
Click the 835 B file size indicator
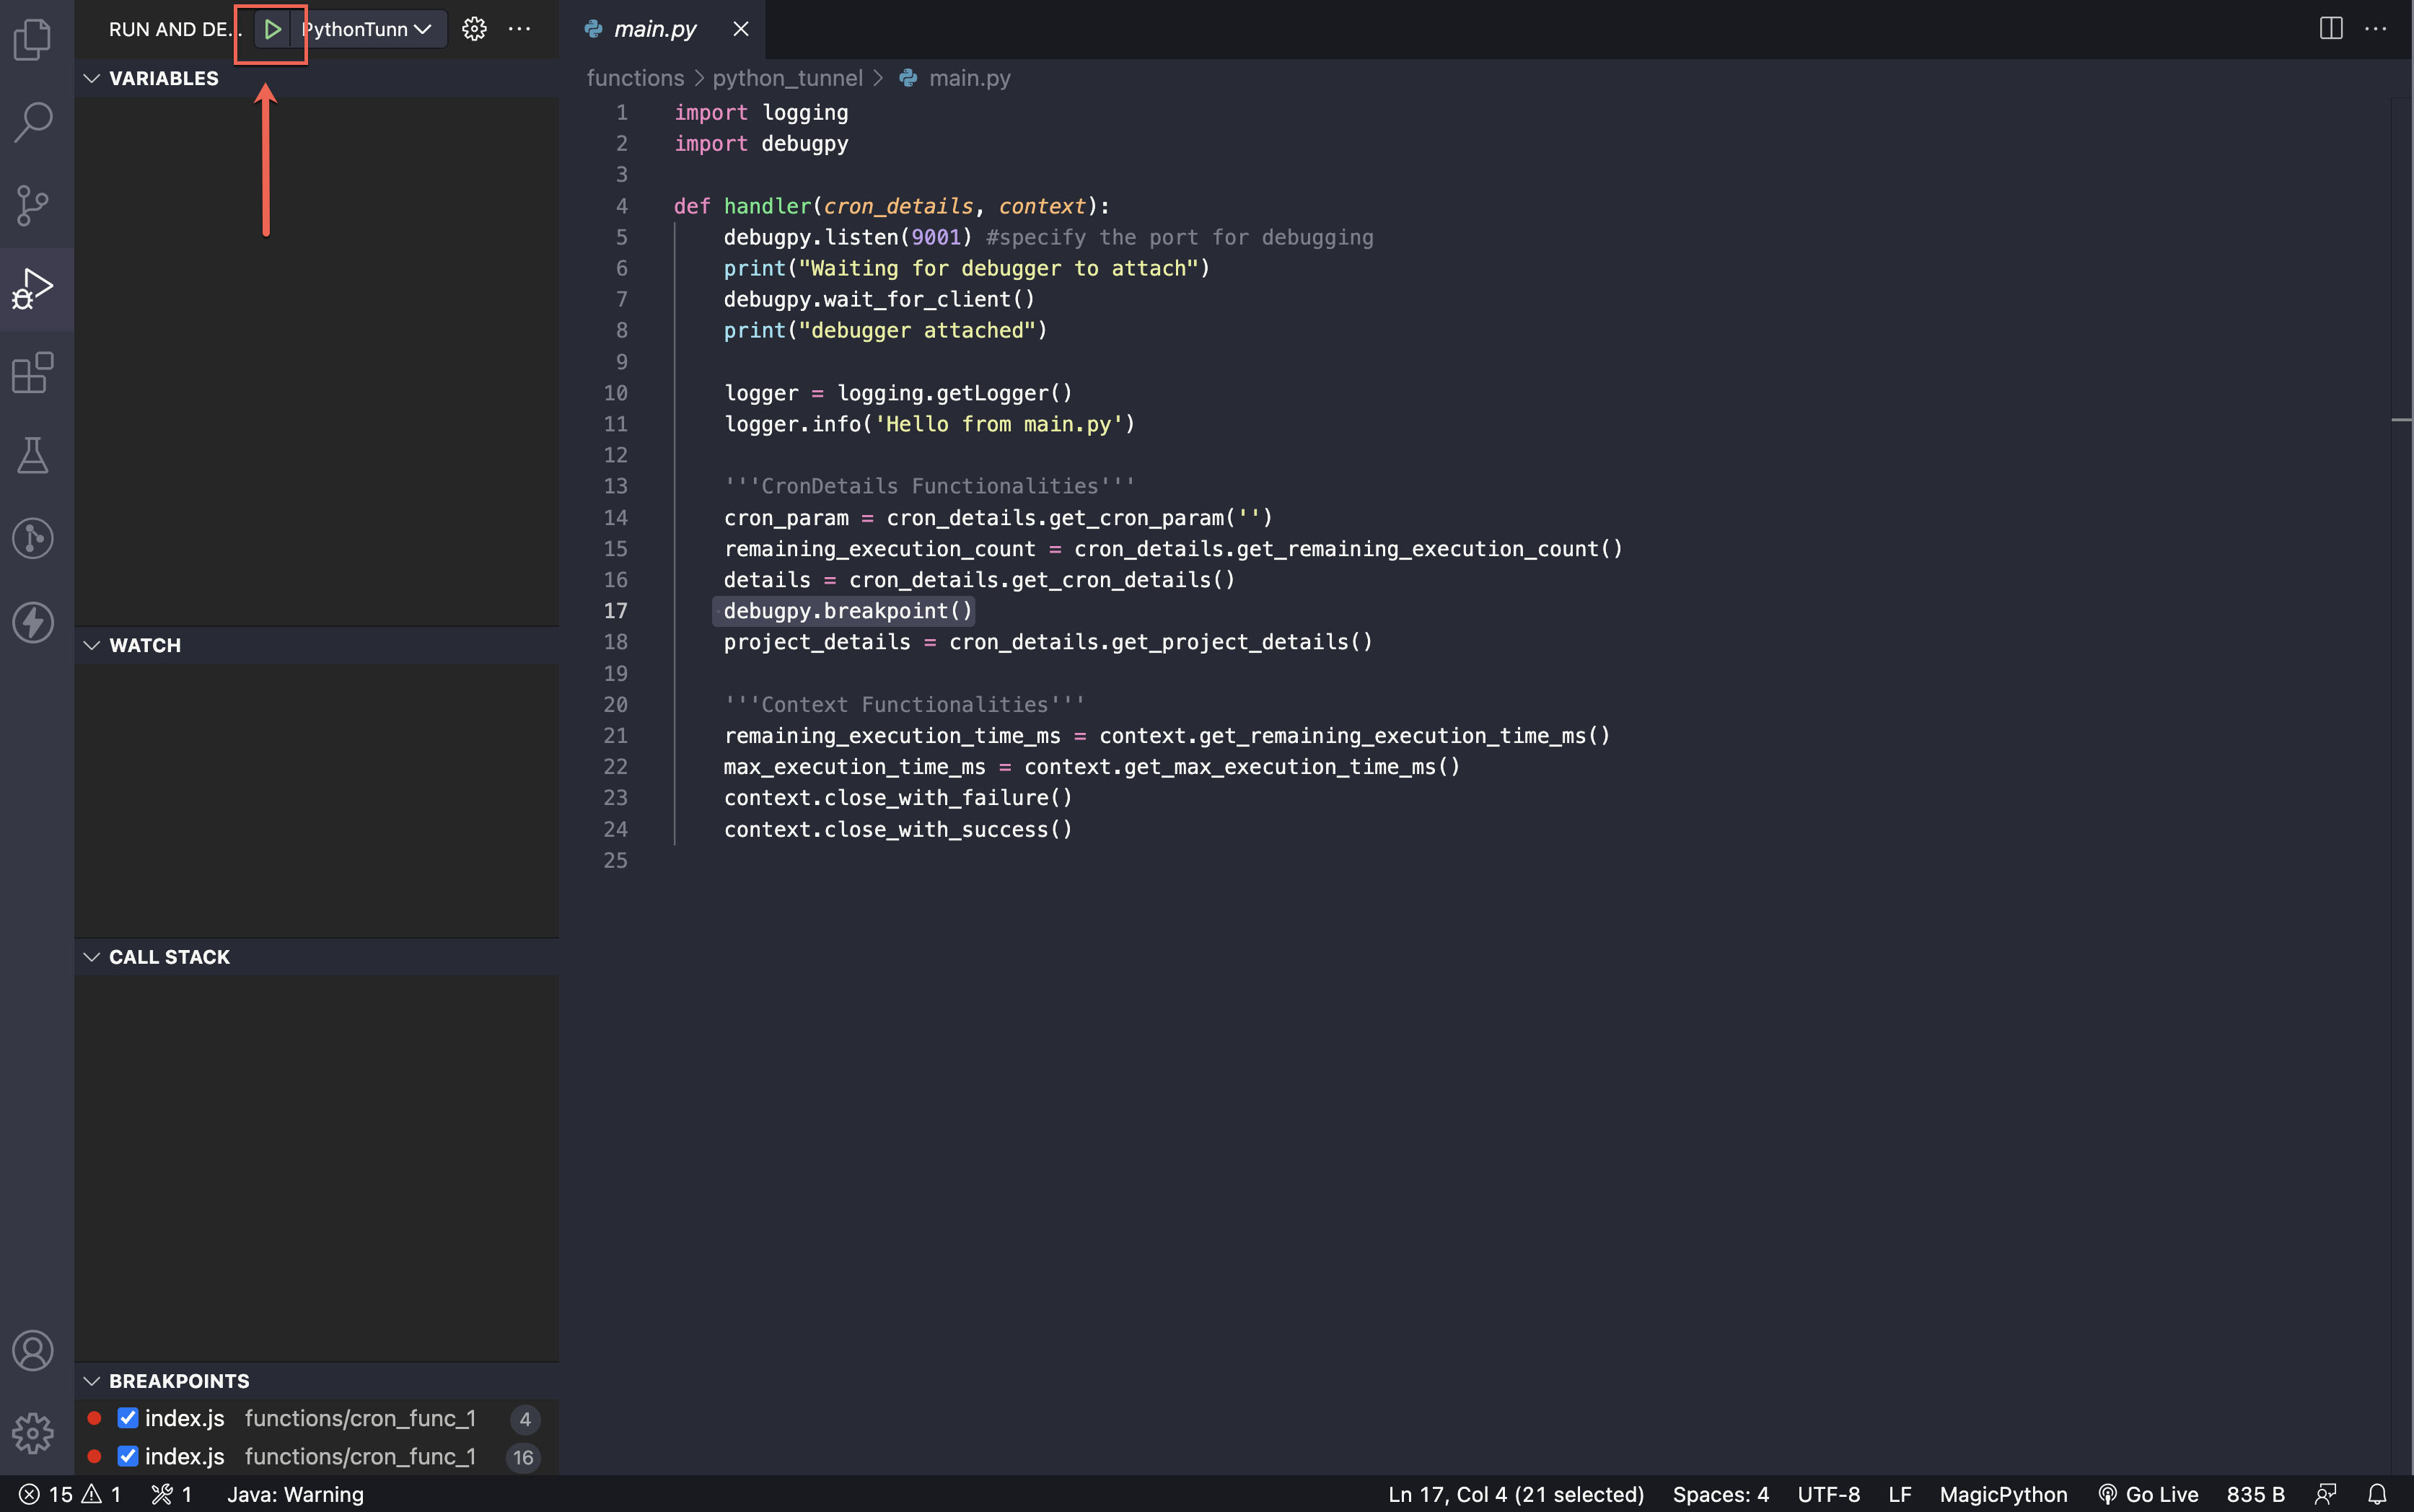[x=2255, y=1494]
